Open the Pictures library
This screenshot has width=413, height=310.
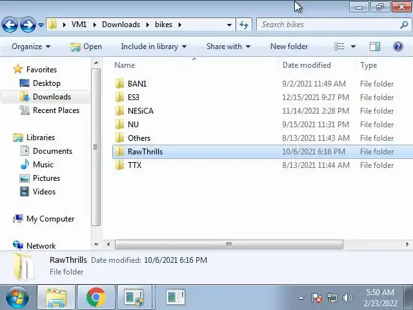pyautogui.click(x=46, y=178)
